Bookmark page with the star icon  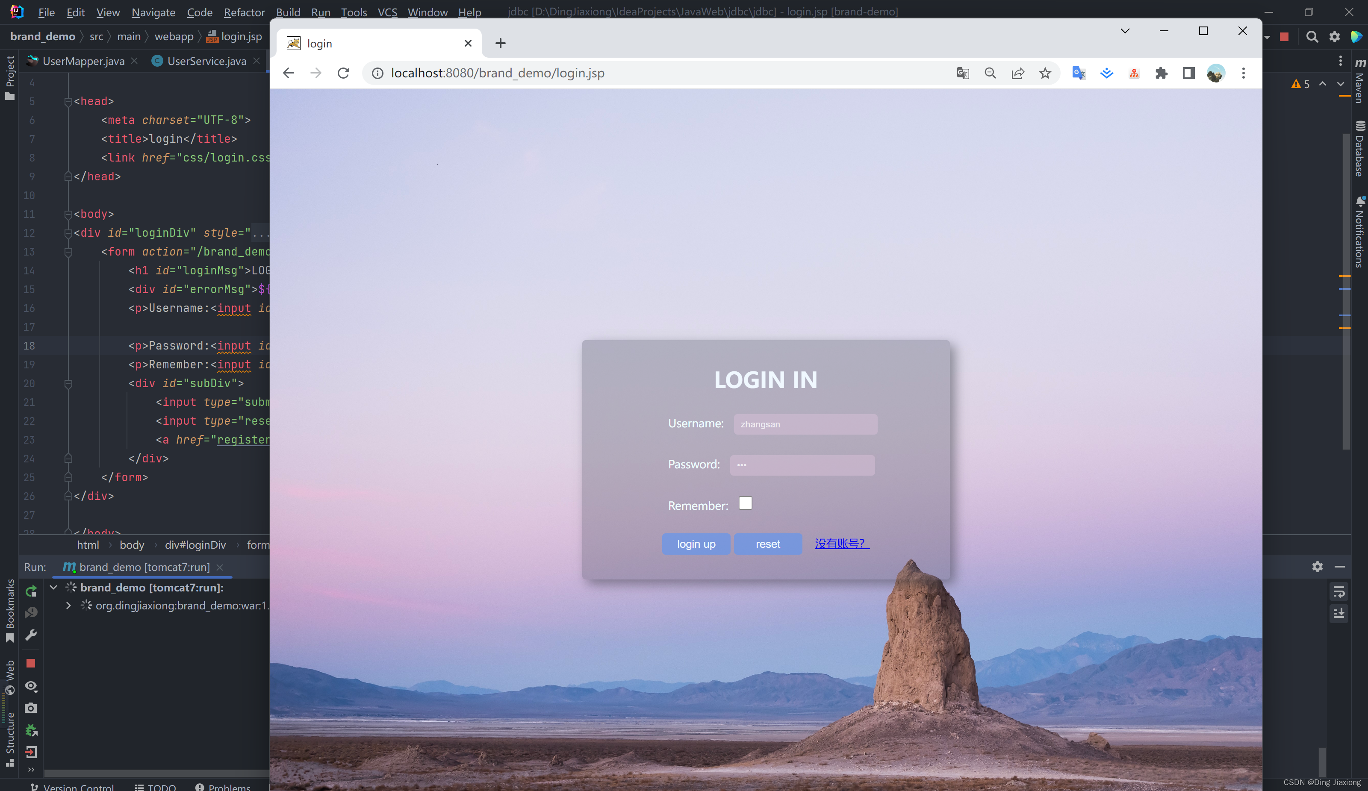[x=1045, y=73]
